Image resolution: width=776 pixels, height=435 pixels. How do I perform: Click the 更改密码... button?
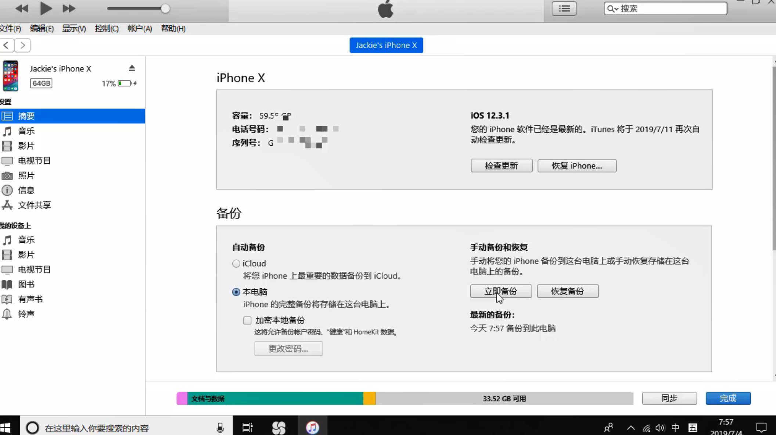[288, 349]
